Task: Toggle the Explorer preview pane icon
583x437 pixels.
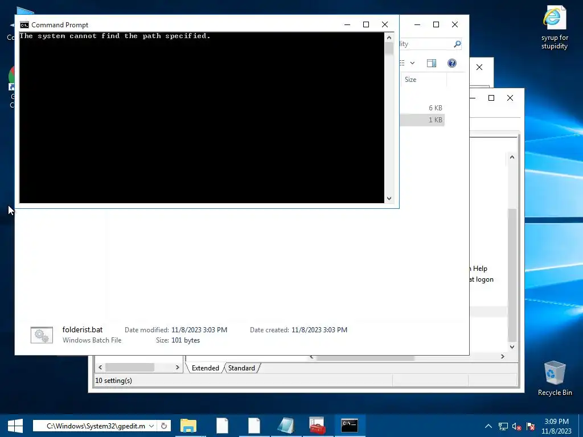Action: tap(432, 63)
